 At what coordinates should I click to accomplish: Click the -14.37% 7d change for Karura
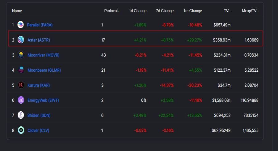tap(167, 85)
